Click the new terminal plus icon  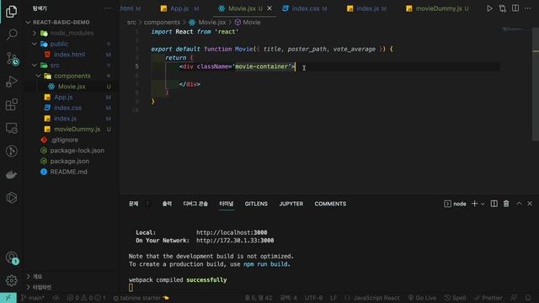coord(474,204)
